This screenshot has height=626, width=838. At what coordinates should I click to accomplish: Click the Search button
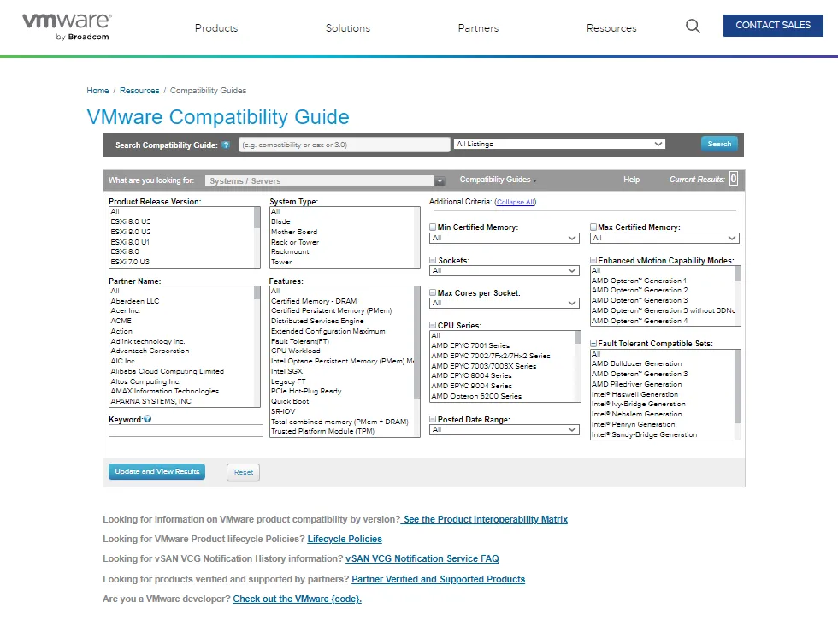click(719, 144)
